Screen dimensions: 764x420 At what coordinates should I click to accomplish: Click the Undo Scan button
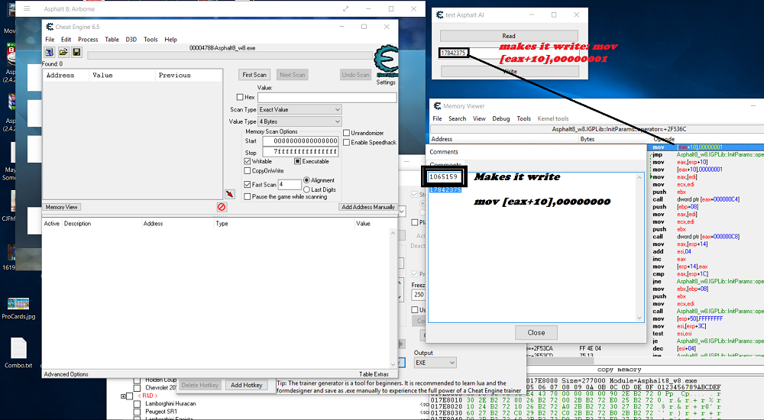coord(355,75)
